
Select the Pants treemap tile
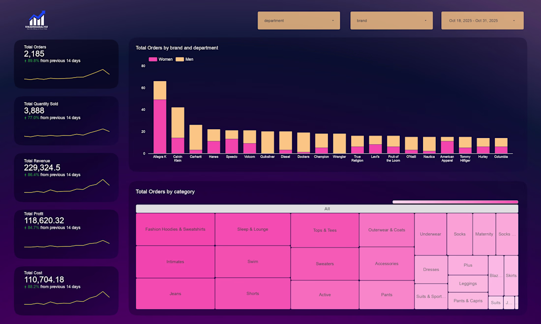(387, 295)
